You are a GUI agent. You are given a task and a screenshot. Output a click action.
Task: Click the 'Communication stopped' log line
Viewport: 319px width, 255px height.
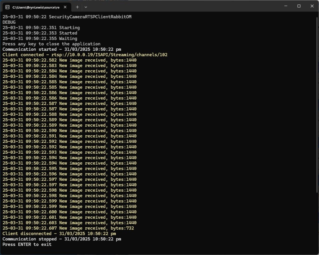(62, 239)
